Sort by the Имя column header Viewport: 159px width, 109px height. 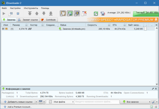(x=6, y=25)
